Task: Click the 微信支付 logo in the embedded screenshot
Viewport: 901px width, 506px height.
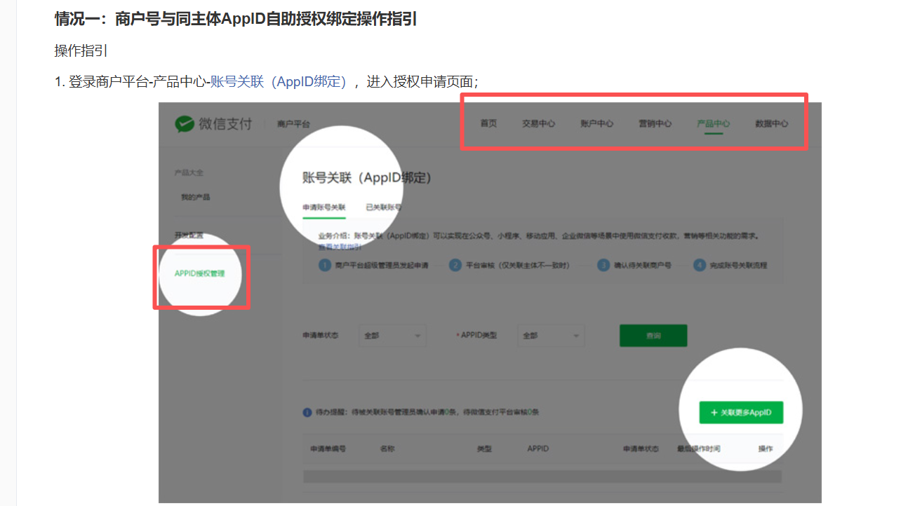Action: (x=213, y=124)
